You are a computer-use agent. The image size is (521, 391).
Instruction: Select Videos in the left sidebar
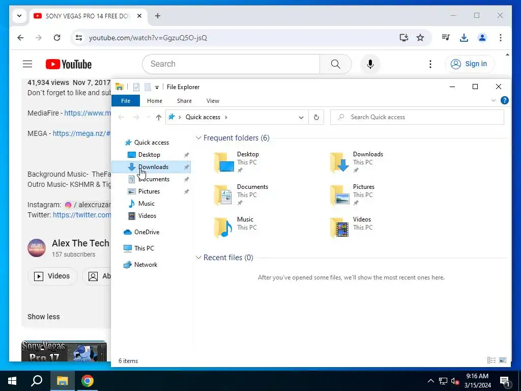click(x=147, y=216)
